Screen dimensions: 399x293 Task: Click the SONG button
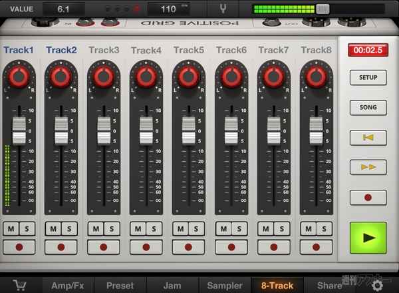368,107
